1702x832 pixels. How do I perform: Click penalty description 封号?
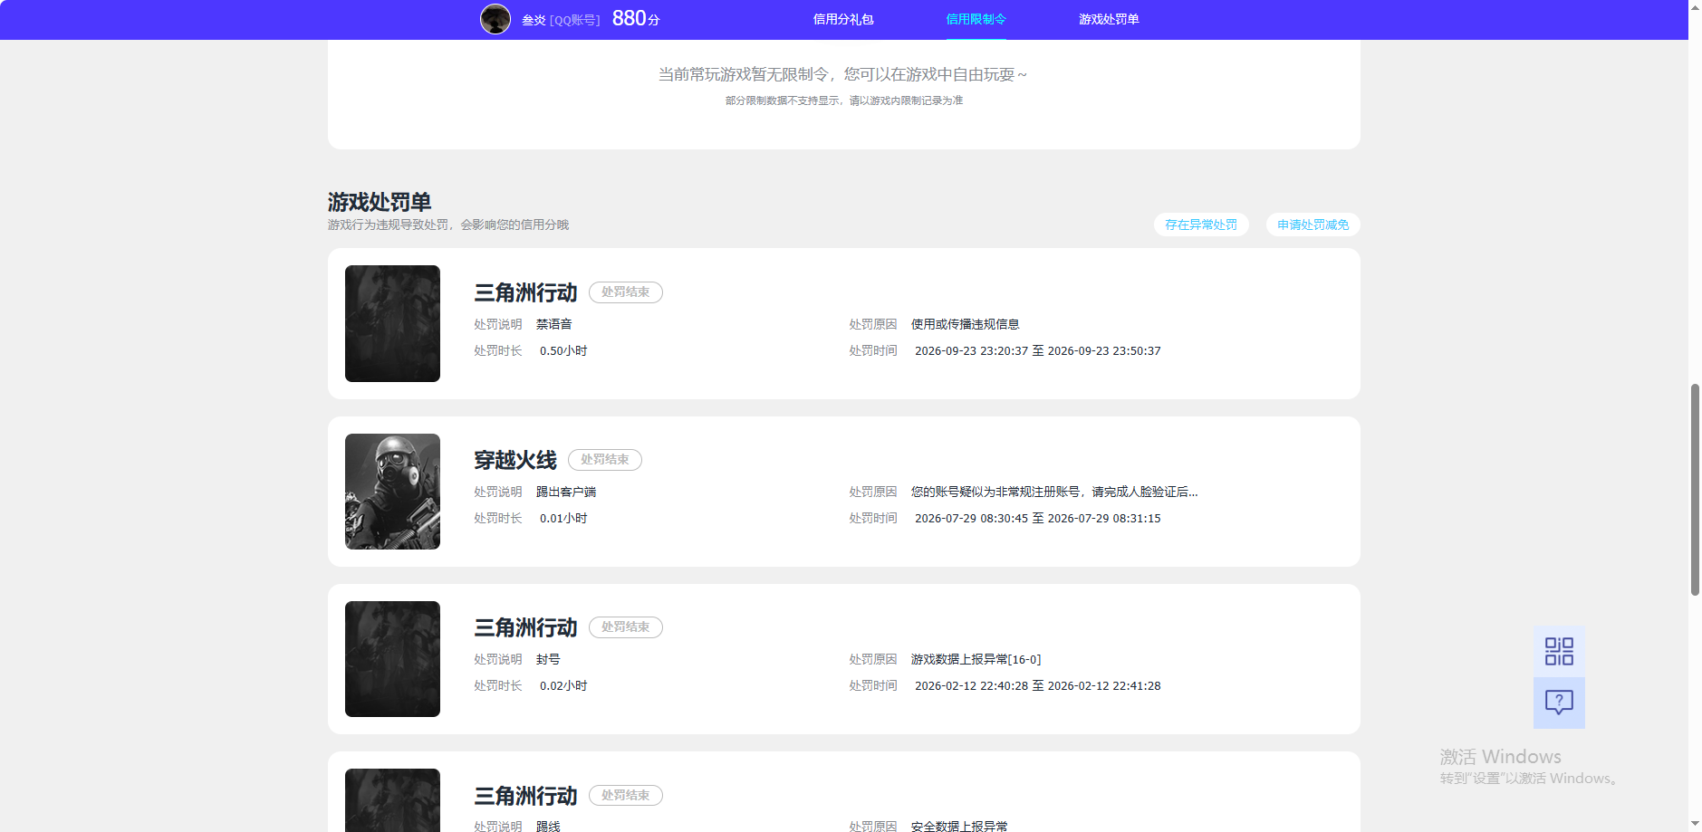click(548, 659)
